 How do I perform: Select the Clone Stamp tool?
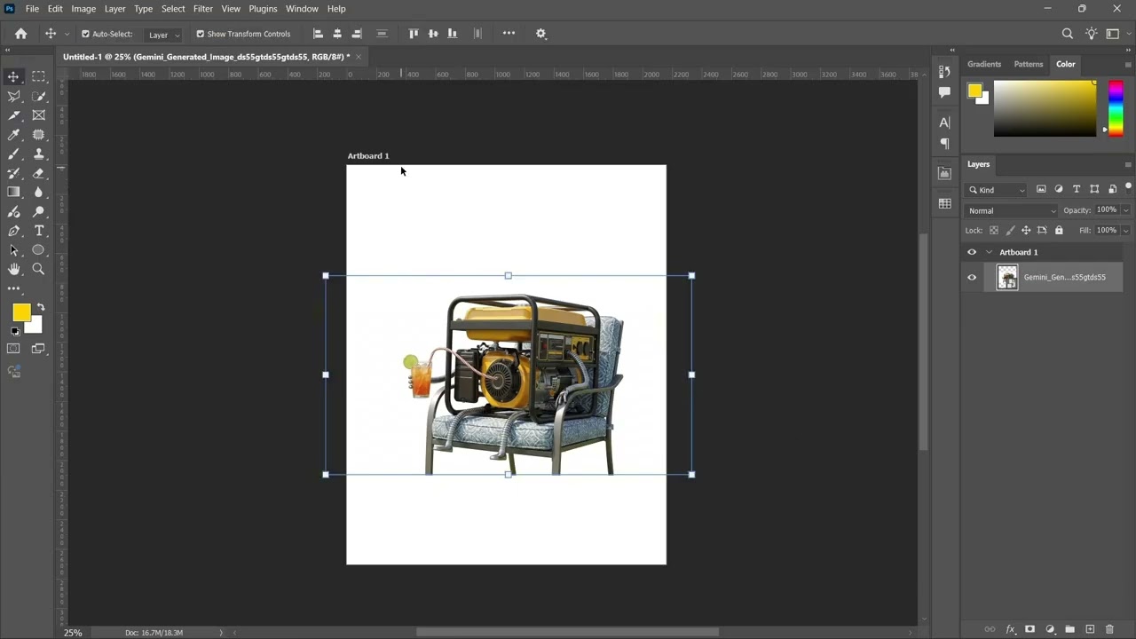click(39, 154)
